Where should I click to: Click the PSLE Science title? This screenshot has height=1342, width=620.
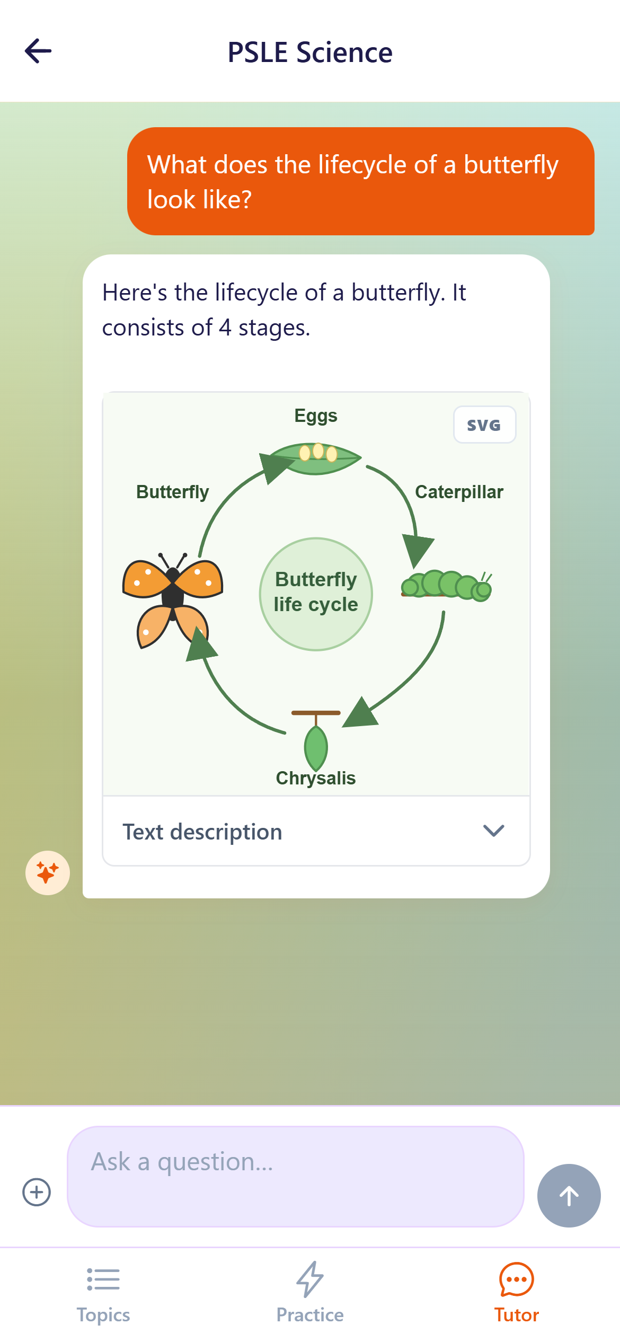coord(310,51)
